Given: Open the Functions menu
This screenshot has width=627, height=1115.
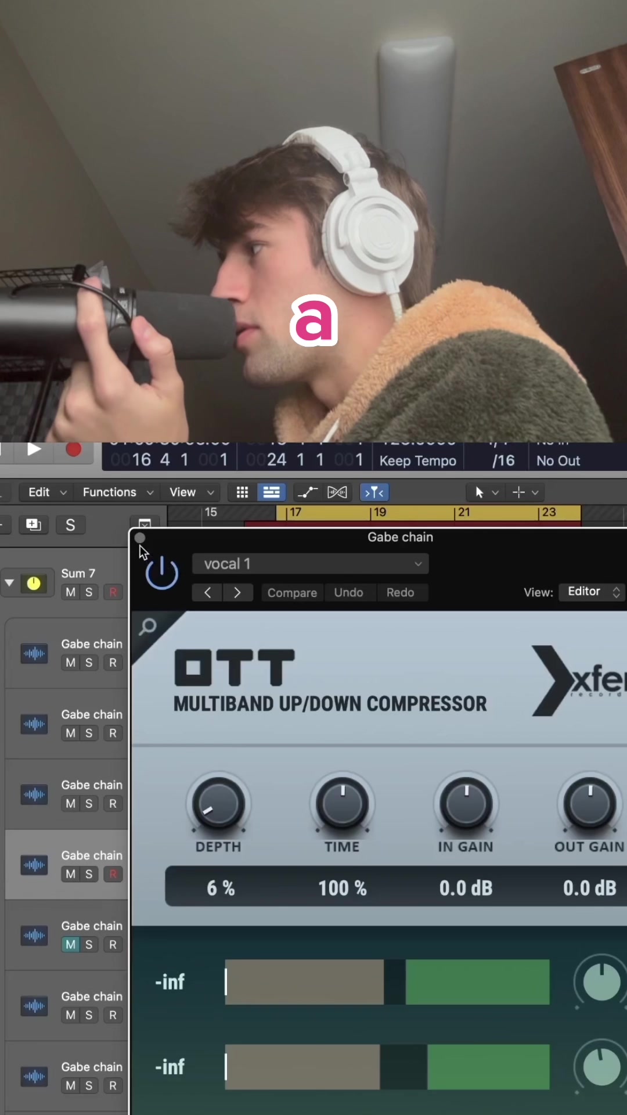Looking at the screenshot, I should pos(118,492).
